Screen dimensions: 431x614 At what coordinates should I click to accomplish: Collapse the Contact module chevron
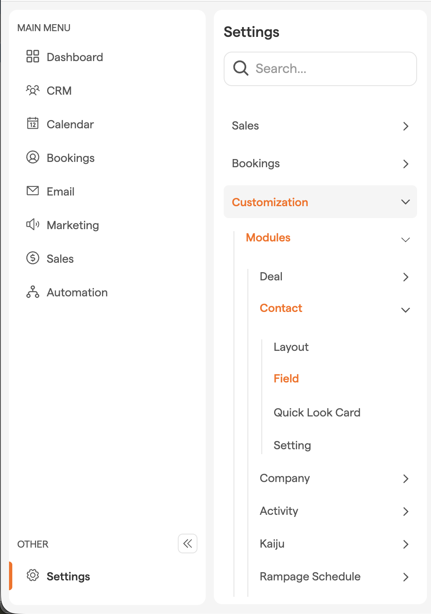click(x=406, y=310)
